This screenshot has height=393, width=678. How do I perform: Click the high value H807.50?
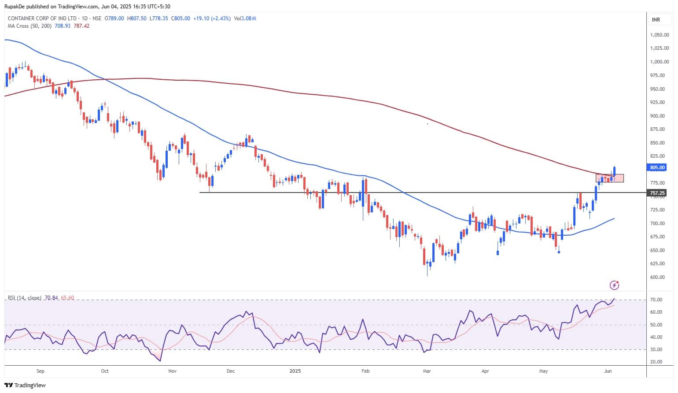(136, 19)
